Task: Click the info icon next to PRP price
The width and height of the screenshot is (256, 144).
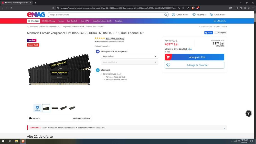Action: coord(176,41)
